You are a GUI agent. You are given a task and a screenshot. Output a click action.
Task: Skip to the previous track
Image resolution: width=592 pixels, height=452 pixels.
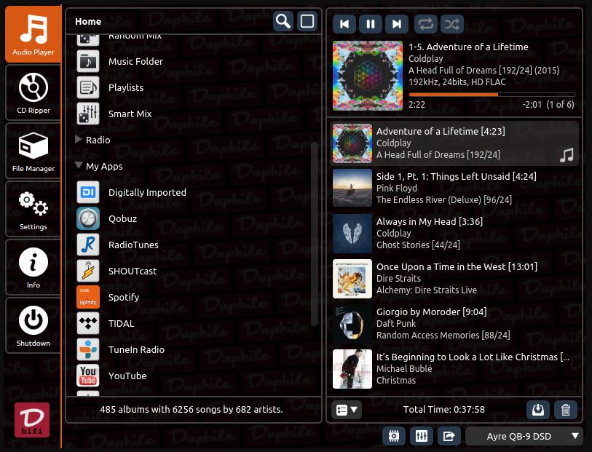pos(344,24)
